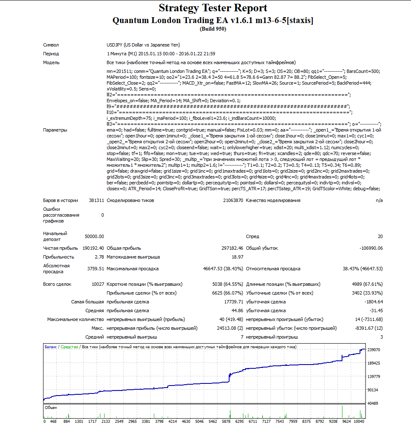411x427 pixels.
Task: Click consecutive losses value 14 (-7311.68)
Action: [369, 319]
